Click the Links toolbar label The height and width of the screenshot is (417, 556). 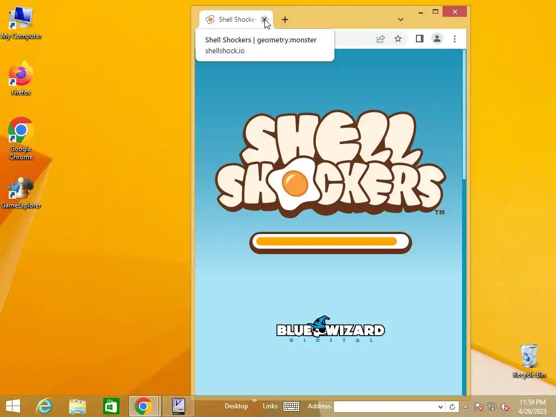pyautogui.click(x=270, y=406)
